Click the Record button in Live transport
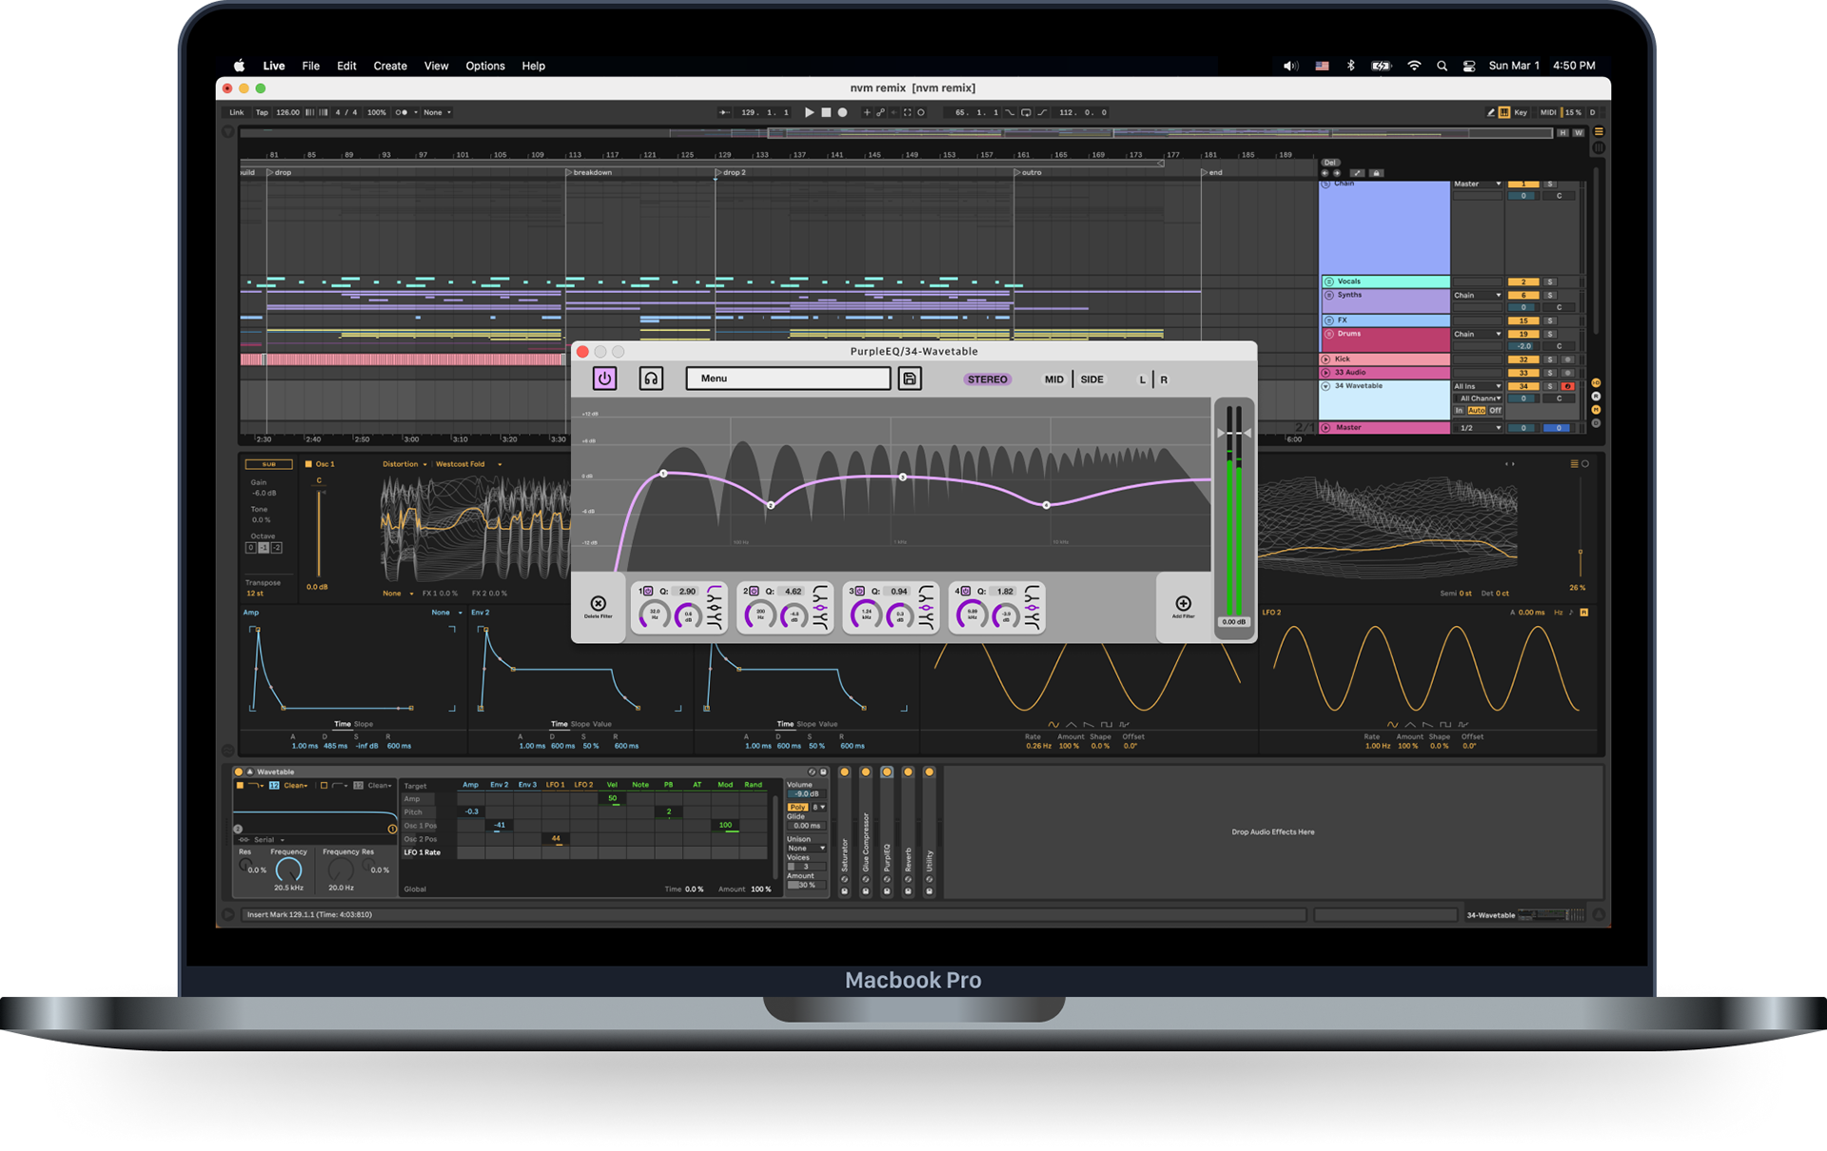 (x=842, y=112)
